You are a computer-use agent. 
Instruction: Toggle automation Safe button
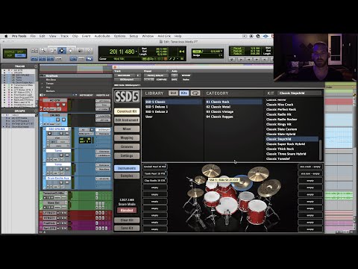point(175,79)
